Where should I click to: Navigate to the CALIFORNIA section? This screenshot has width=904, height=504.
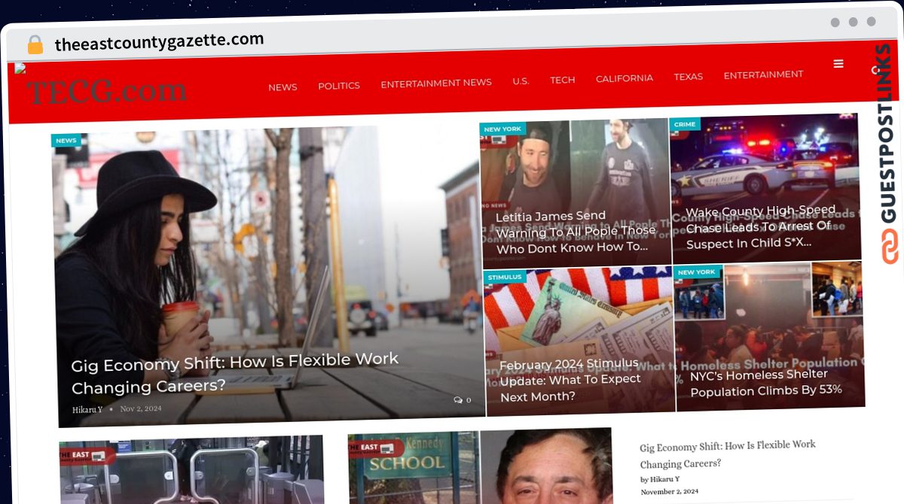click(625, 78)
